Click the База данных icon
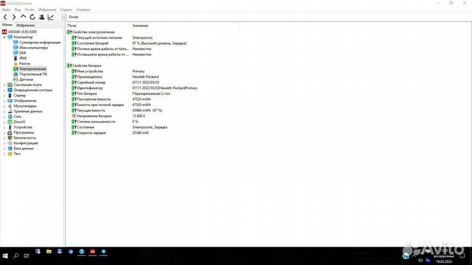The image size is (472, 265). pyautogui.click(x=10, y=149)
